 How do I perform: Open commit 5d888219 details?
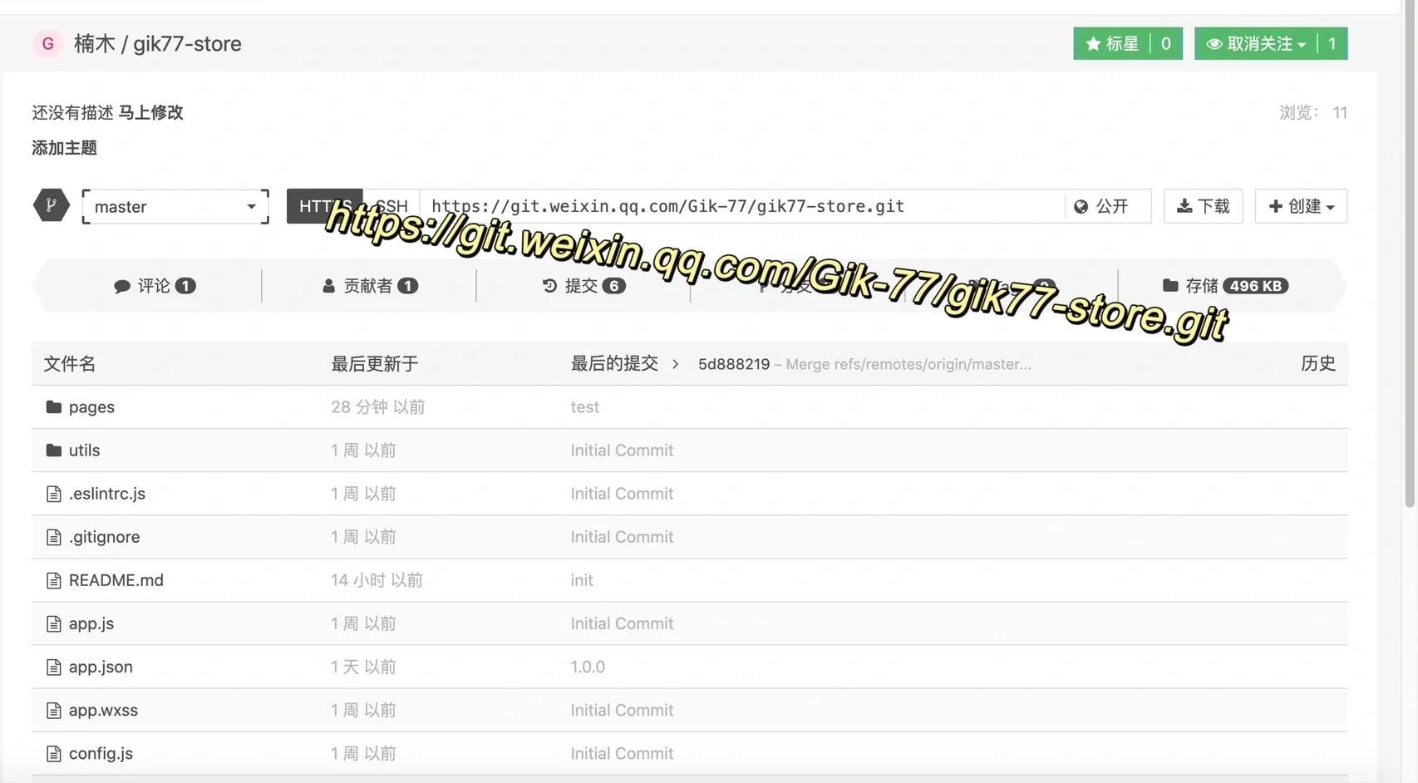(734, 363)
